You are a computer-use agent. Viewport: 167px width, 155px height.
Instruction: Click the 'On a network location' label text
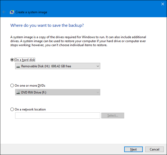(x=30, y=109)
